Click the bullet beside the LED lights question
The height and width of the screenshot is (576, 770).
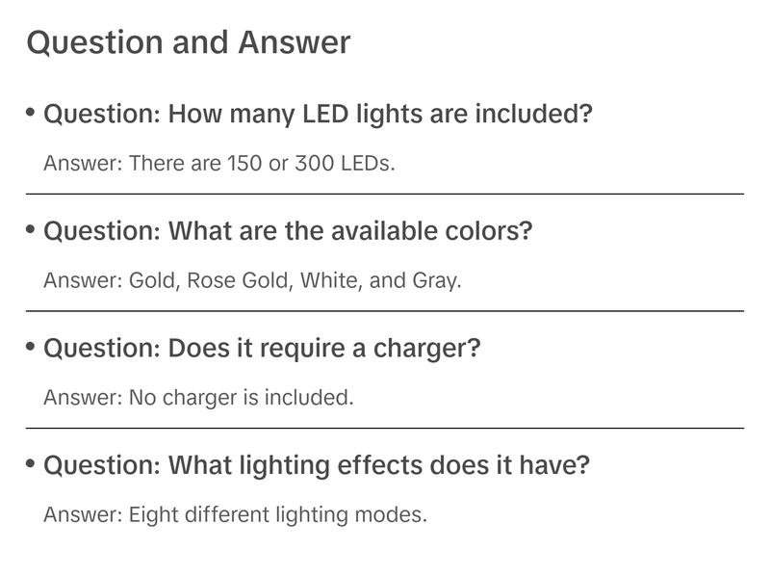[31, 113]
